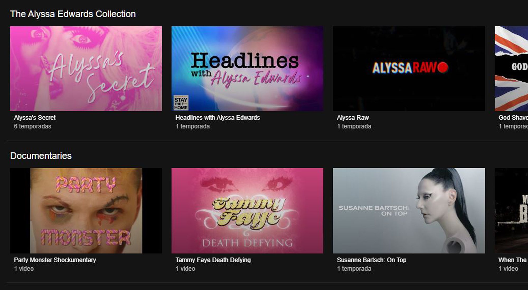The height and width of the screenshot is (290, 528).
Task: Click Headlines with Alyssa Edwards title text
Action: pos(218,118)
